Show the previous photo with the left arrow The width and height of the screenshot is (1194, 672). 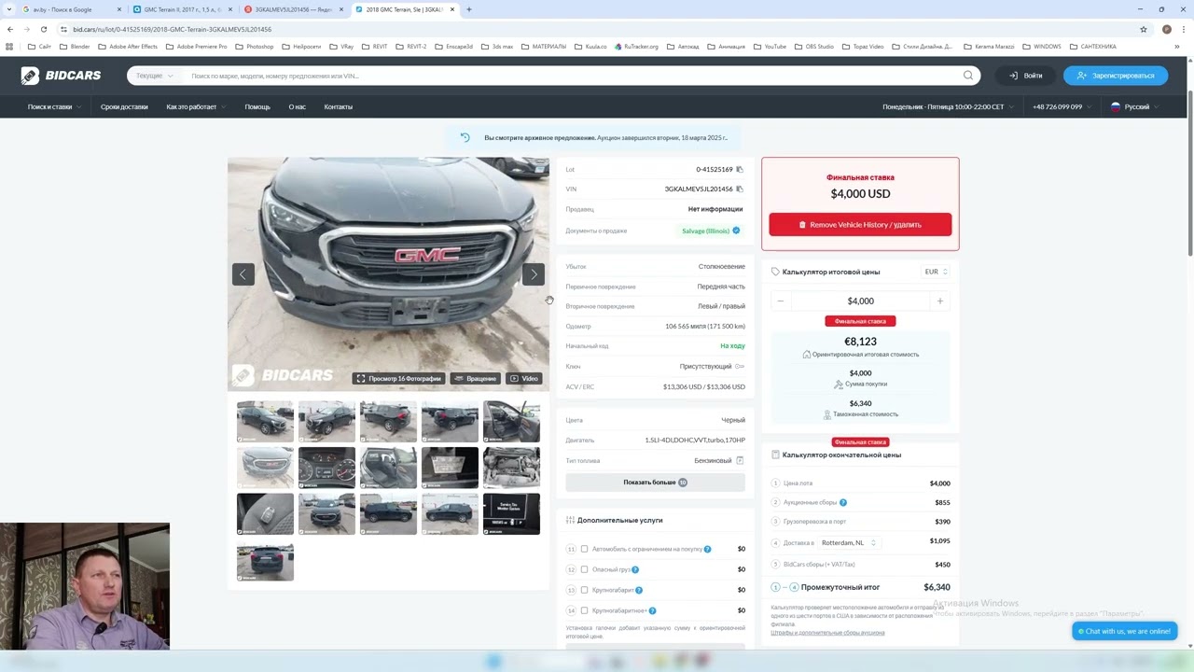pyautogui.click(x=243, y=274)
